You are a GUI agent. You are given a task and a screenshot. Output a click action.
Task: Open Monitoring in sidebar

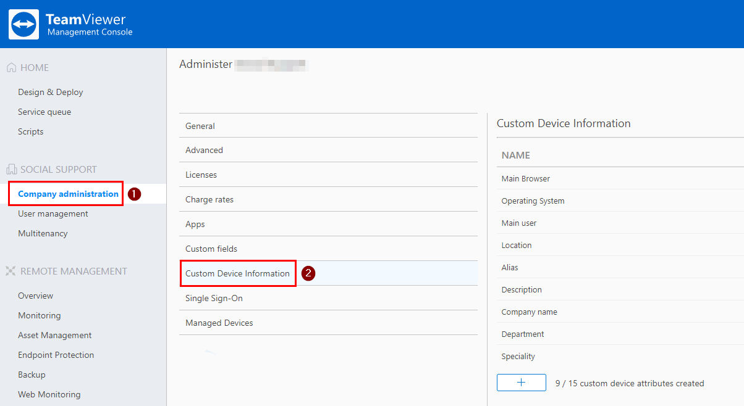pos(40,315)
